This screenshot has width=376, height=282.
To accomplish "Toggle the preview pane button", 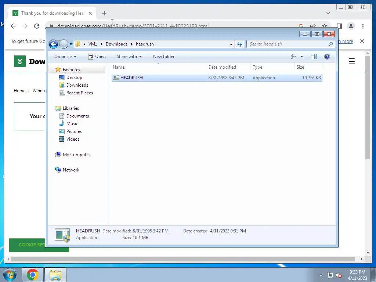I will point(314,57).
